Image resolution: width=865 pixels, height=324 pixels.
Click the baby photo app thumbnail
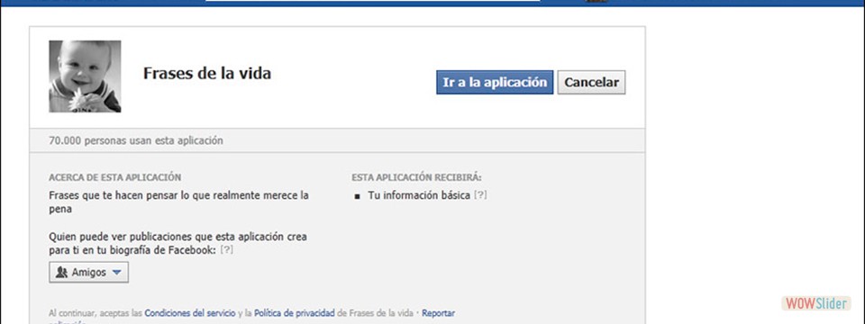[x=85, y=76]
